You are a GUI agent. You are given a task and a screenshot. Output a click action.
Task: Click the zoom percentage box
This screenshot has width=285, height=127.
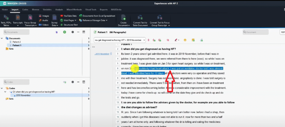tap(282, 32)
